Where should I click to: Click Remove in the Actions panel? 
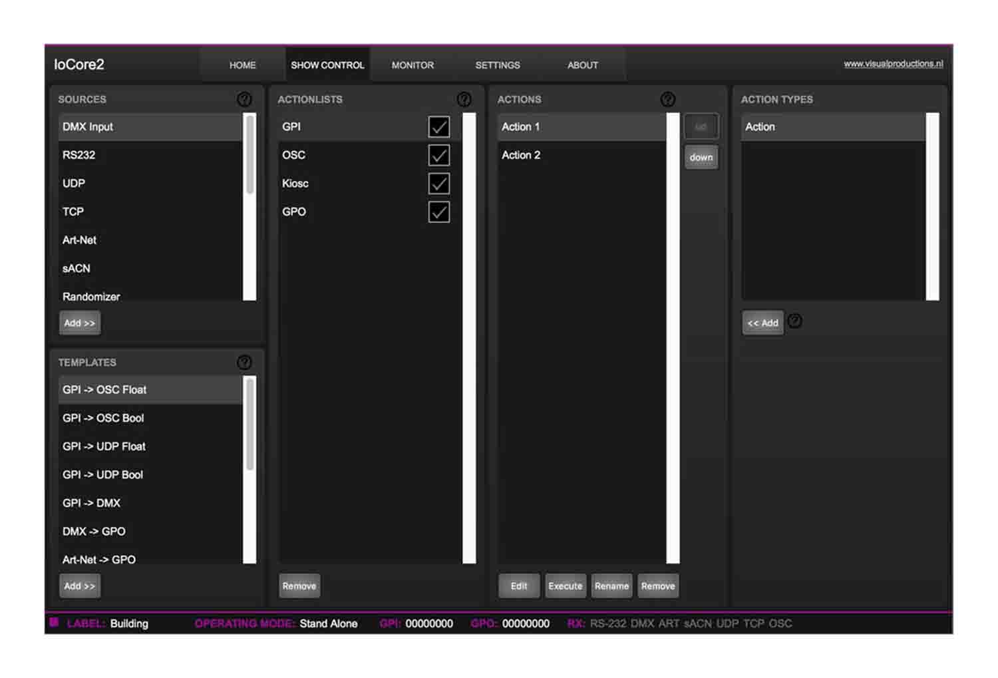click(x=658, y=586)
